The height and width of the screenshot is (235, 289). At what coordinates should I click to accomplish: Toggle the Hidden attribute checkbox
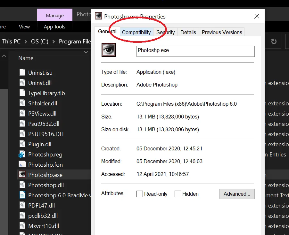point(178,194)
